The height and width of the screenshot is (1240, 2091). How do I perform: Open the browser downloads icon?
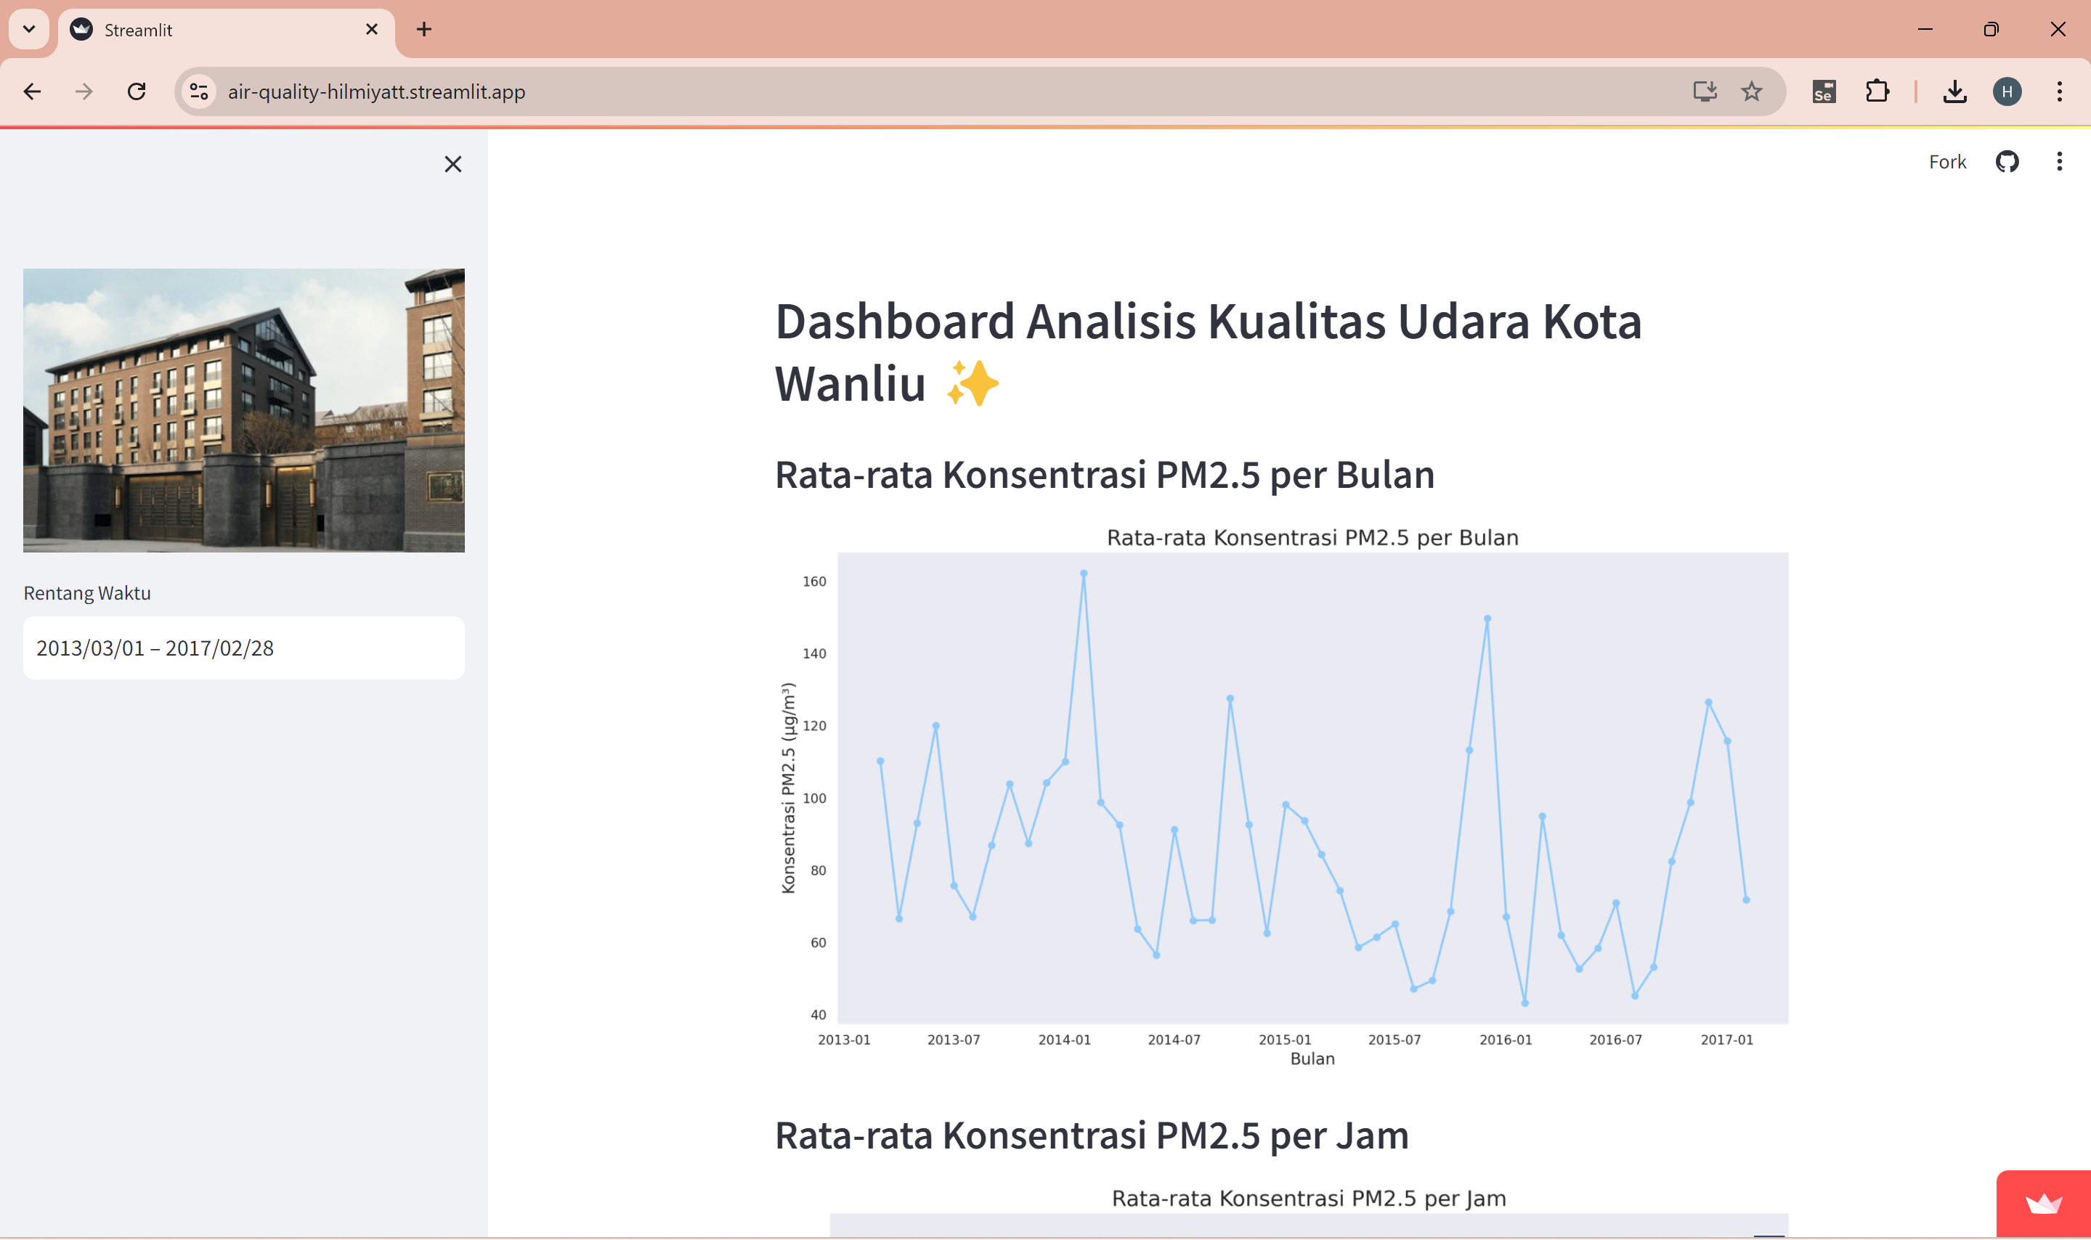click(1954, 91)
